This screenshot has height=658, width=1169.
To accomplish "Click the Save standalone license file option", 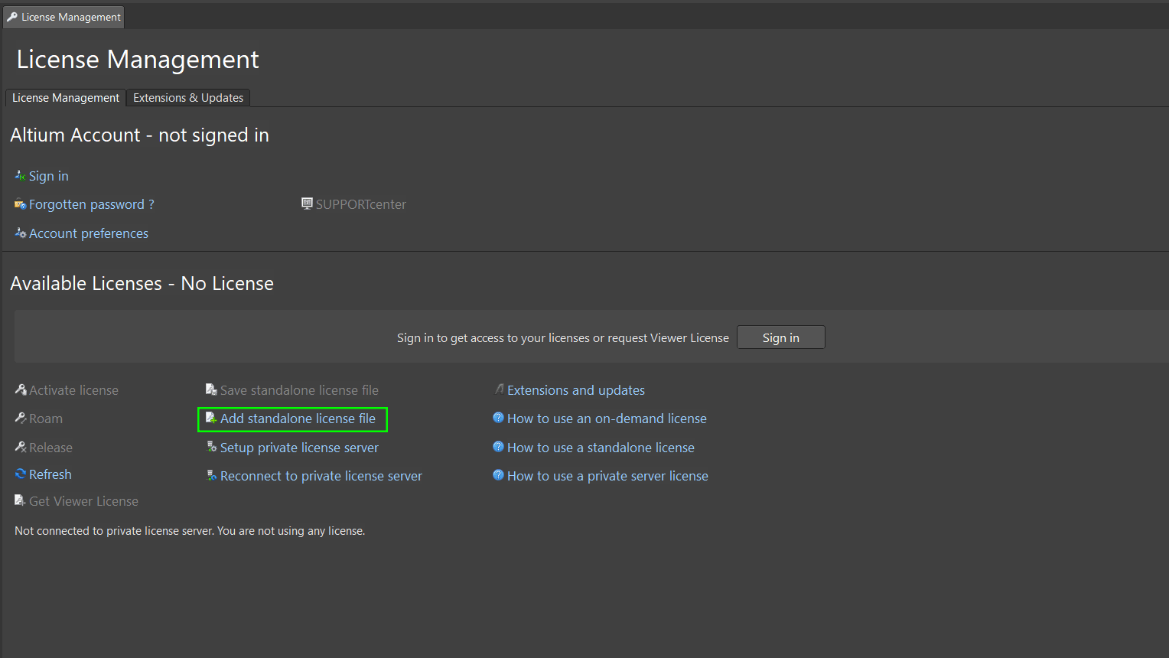I will (x=299, y=390).
